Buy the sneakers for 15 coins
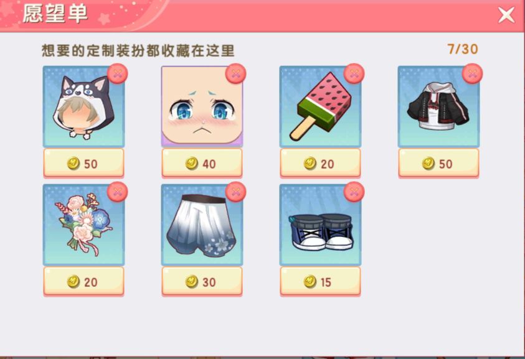The height and width of the screenshot is (359, 525). point(320,281)
